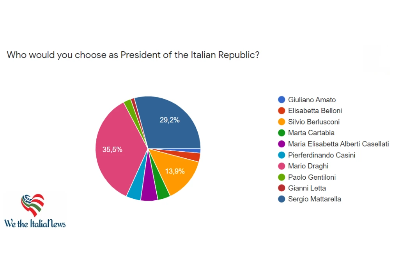Screen dimensions: 393x280
Task: Click the Giuliano Amato blue legend dot
Action: (x=281, y=100)
